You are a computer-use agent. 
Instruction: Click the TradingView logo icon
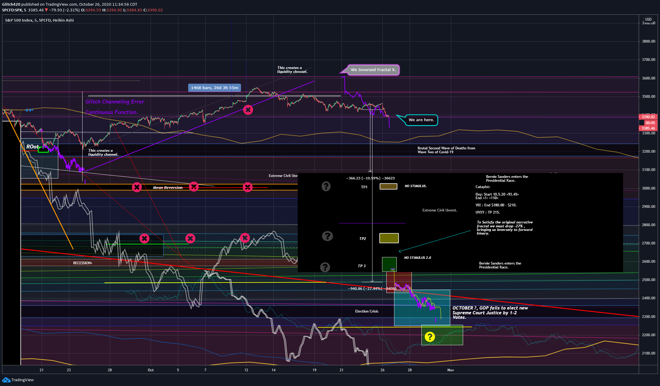pos(6,380)
